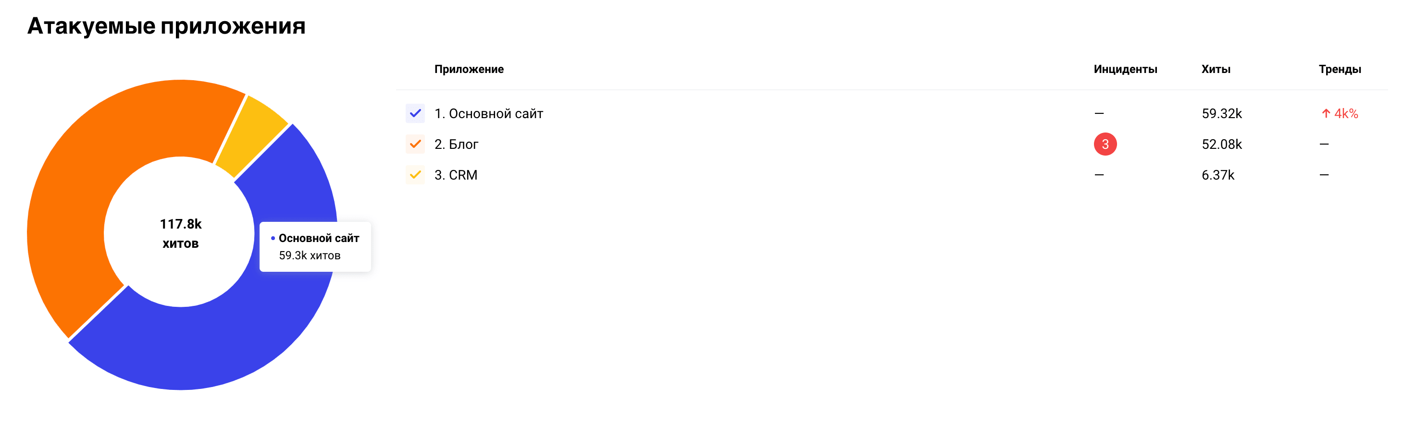1416x436 pixels.
Task: Click the Хиты column header
Action: [1216, 69]
